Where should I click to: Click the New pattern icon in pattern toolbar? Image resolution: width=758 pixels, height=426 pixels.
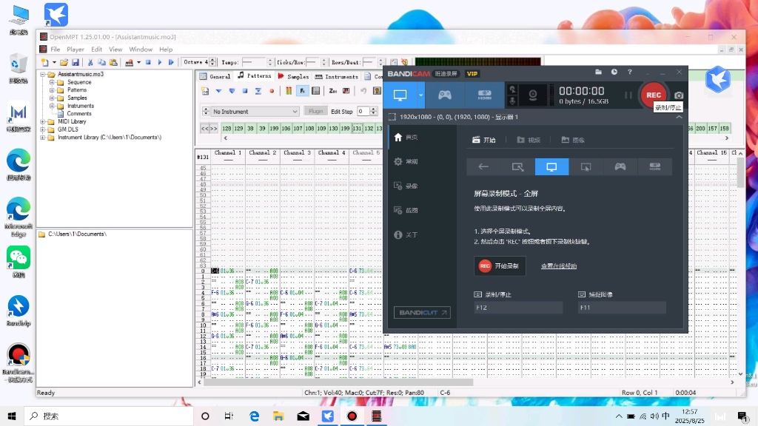pos(205,91)
